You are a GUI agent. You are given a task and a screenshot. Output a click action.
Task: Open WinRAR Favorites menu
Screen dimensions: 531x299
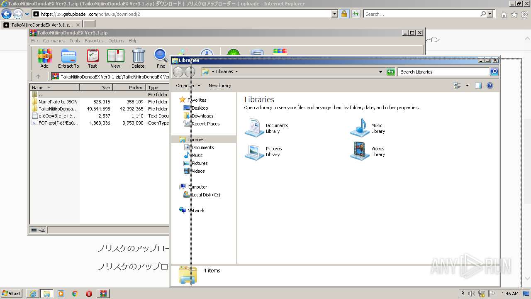pos(94,41)
